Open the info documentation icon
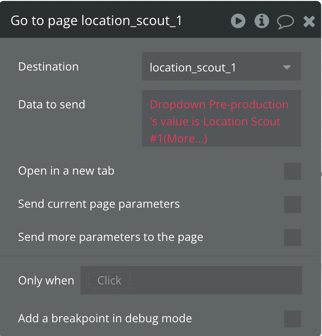The image size is (322, 336). coord(262,21)
